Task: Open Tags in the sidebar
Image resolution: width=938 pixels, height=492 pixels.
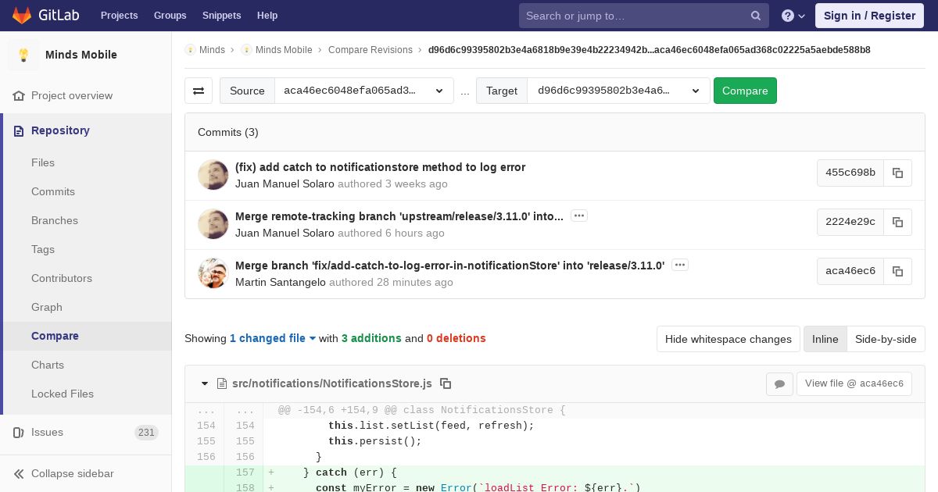Action: click(43, 249)
